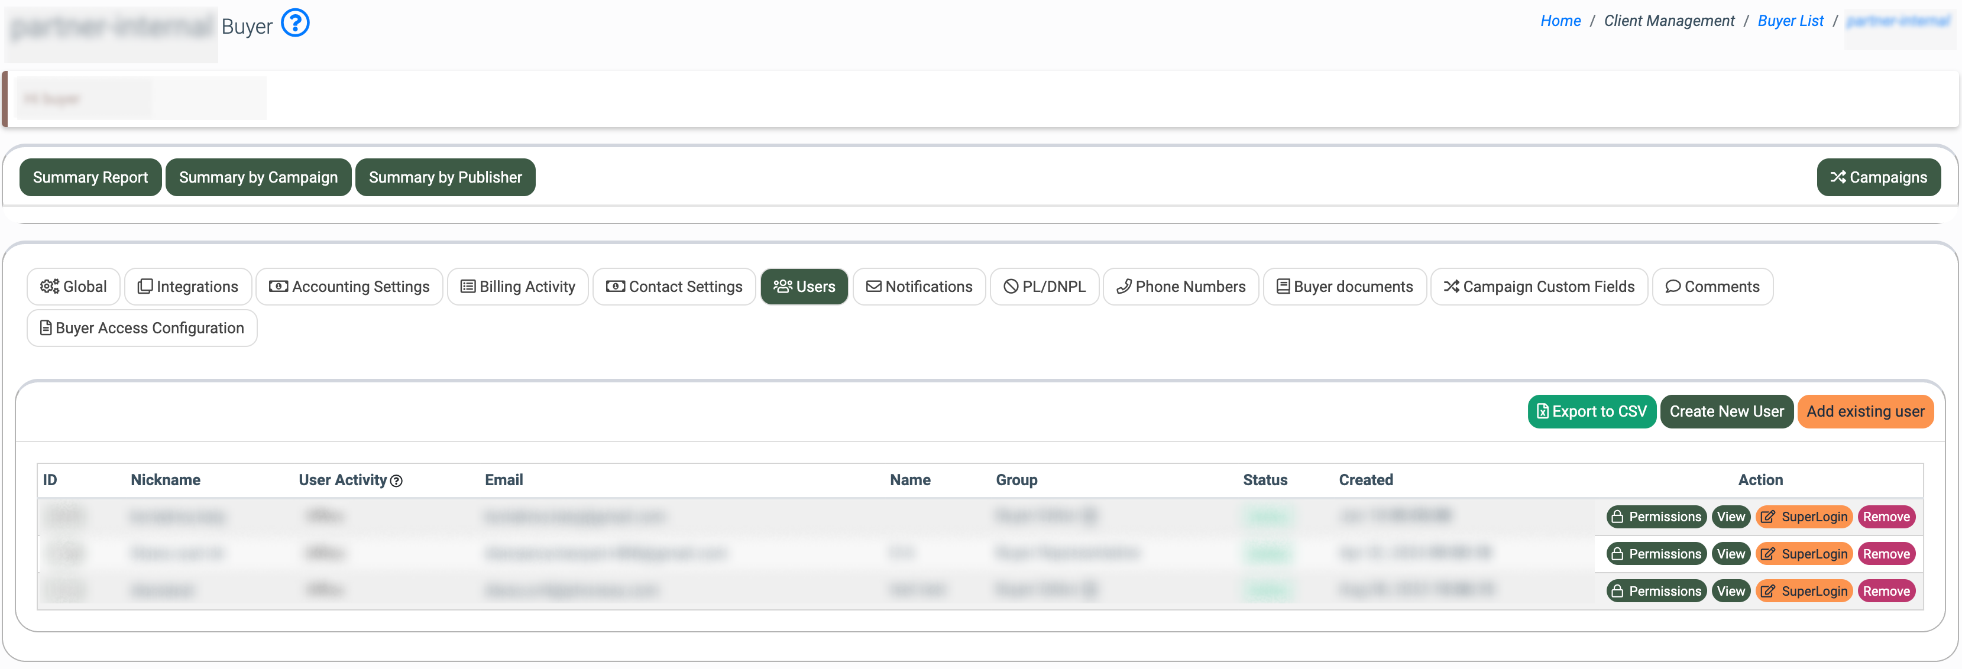Screen dimensions: 1962x669
Task: Open the PL/DNPL tab
Action: point(1044,287)
